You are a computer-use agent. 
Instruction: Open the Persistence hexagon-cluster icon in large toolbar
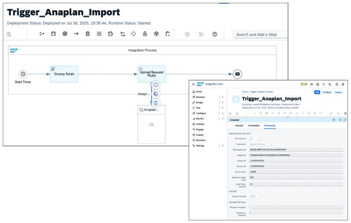pos(156,34)
